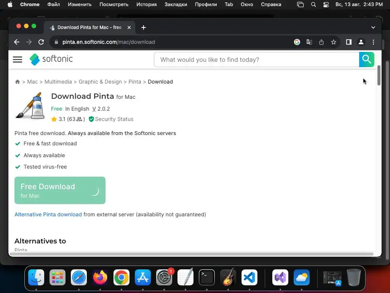Image resolution: width=390 pixels, height=293 pixels.
Task: Click the Security Status shield icon
Action: pos(91,119)
